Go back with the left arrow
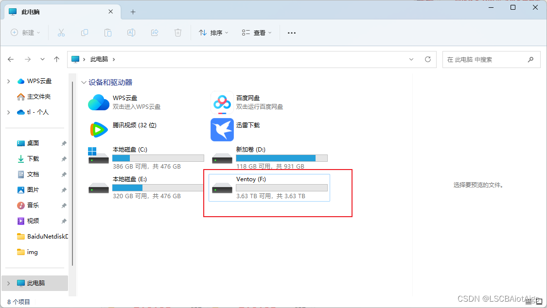 click(11, 60)
